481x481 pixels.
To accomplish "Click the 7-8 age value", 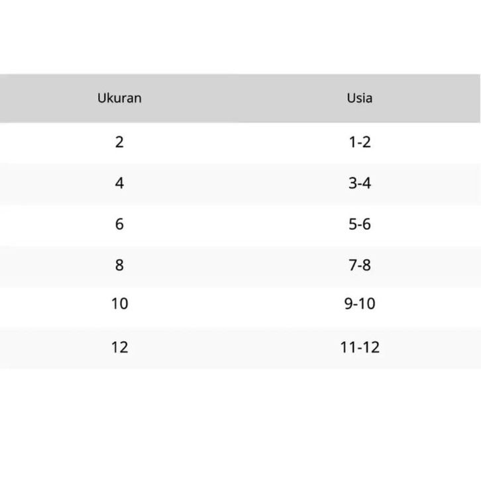I will pyautogui.click(x=360, y=265).
